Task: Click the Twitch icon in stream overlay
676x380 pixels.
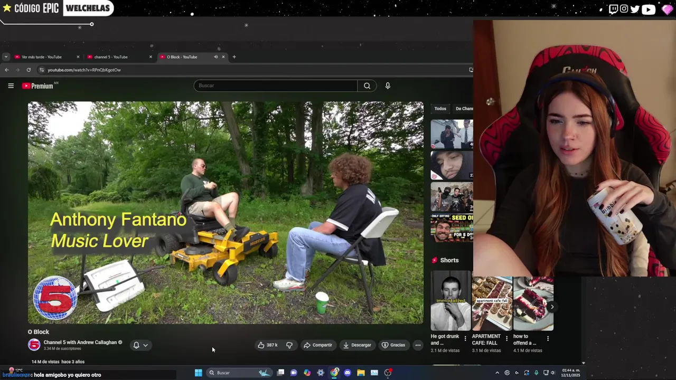Action: (613, 9)
